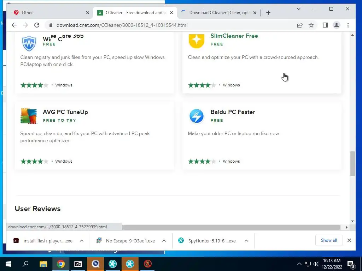362x271 pixels.
Task: Reload the CNET page
Action: [x=37, y=25]
